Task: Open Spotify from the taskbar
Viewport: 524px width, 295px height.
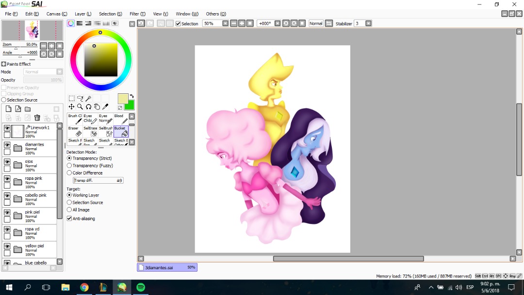Action: point(141,287)
